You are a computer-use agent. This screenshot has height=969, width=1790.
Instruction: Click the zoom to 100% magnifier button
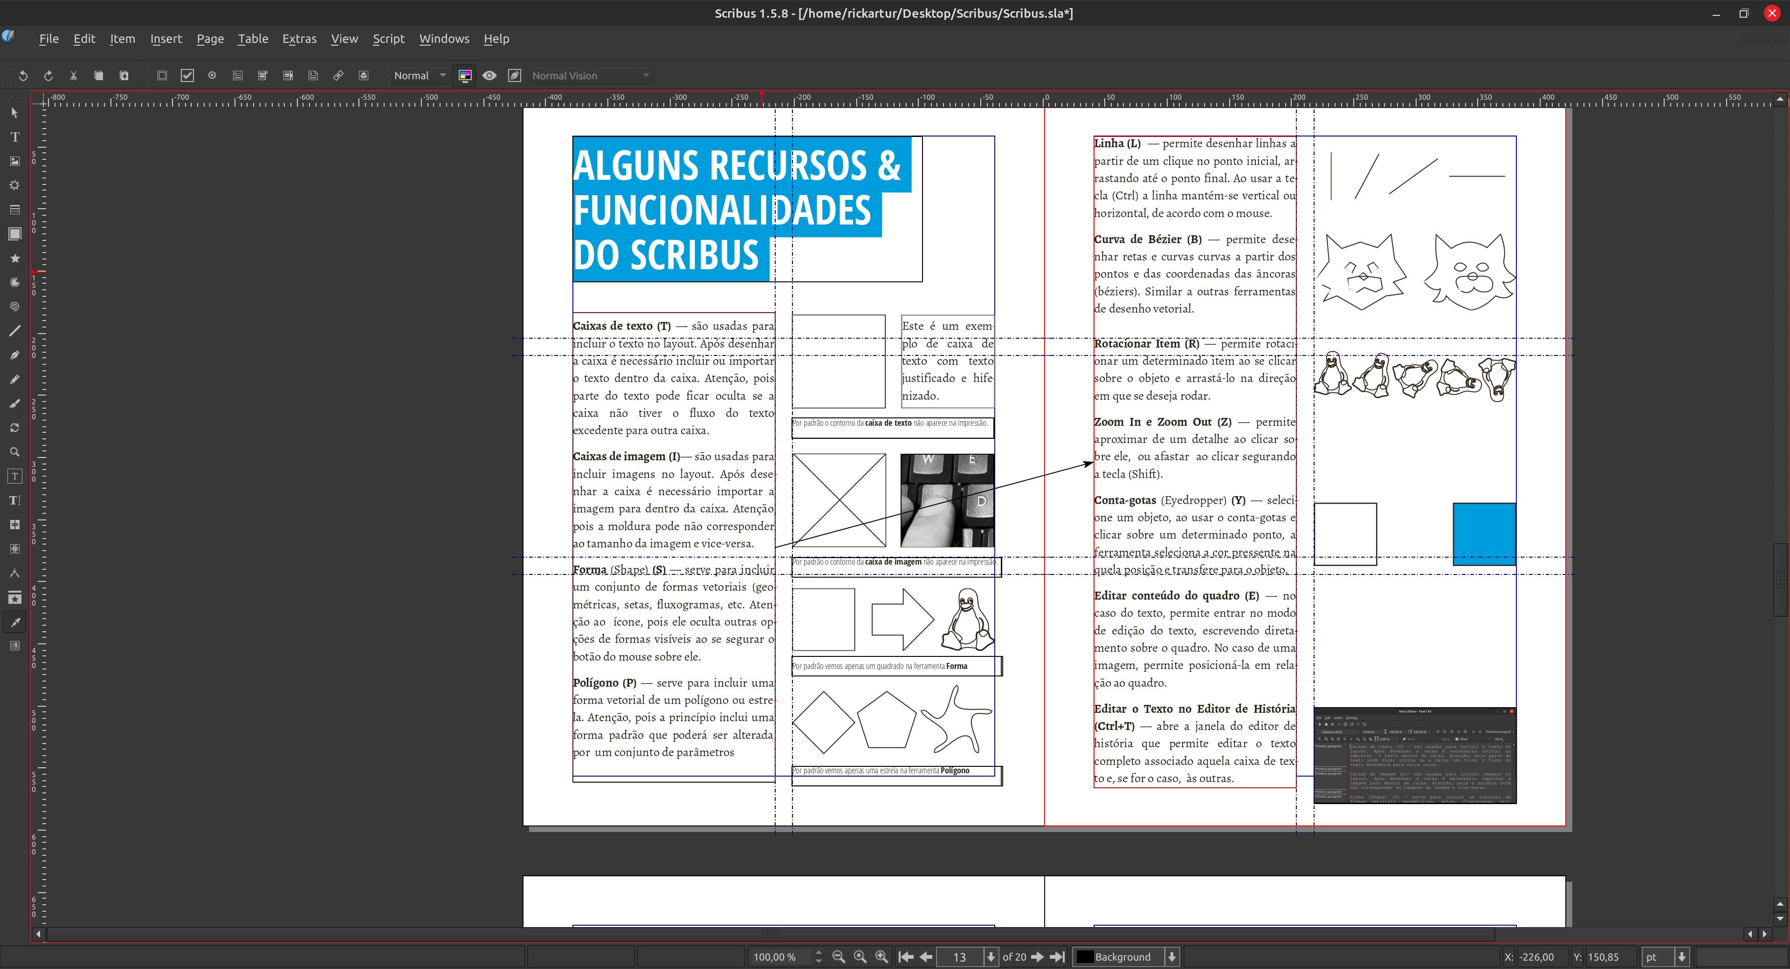860,956
